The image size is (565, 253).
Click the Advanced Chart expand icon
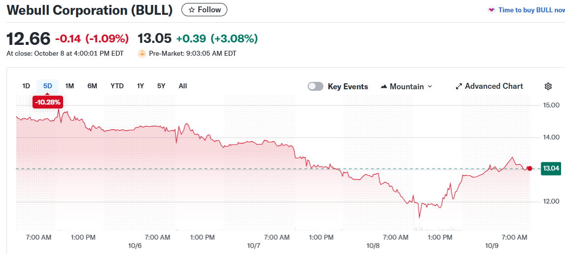(x=459, y=86)
